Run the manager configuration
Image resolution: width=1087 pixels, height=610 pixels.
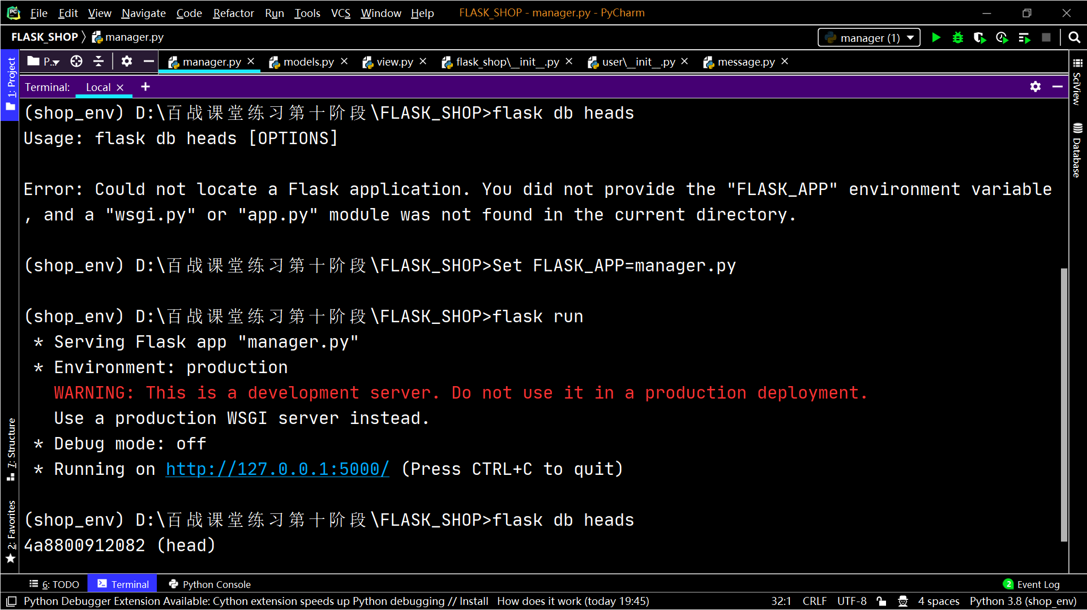936,38
